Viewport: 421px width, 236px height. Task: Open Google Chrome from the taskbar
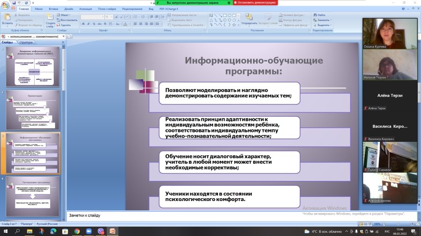(76, 231)
